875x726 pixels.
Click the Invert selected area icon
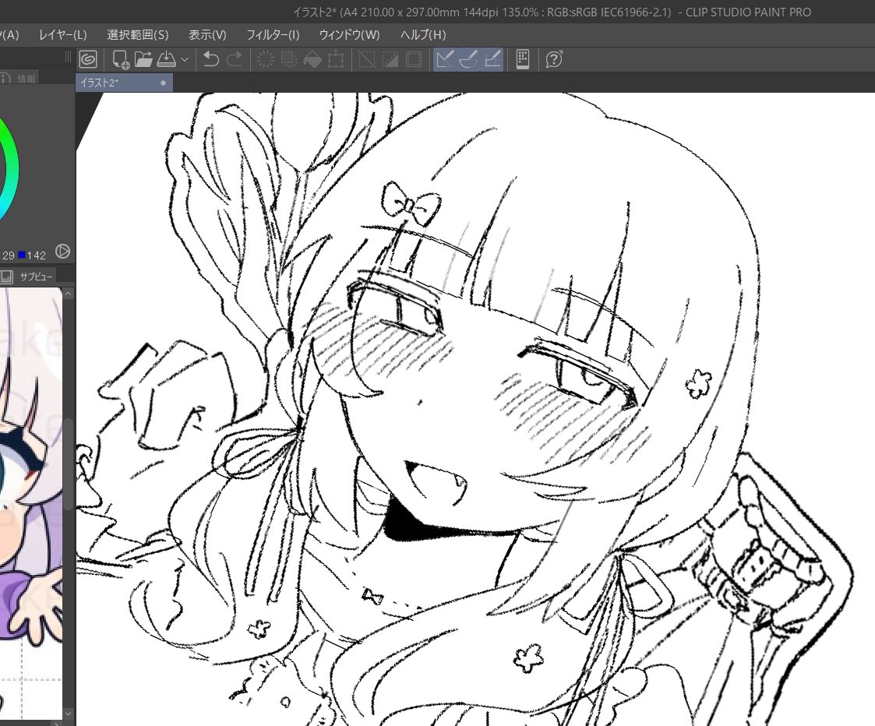point(390,59)
